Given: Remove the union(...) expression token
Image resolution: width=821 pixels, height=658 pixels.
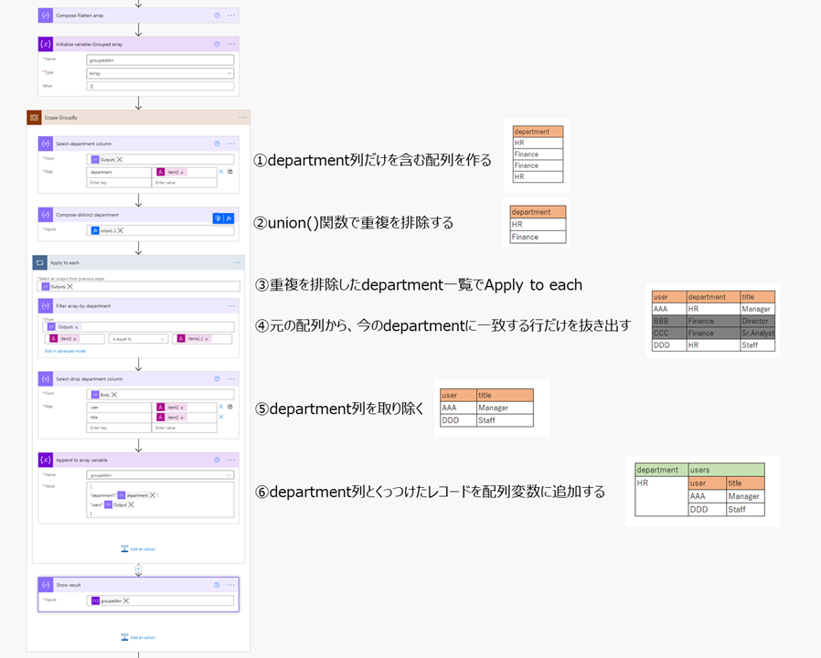Looking at the screenshot, I should [121, 228].
